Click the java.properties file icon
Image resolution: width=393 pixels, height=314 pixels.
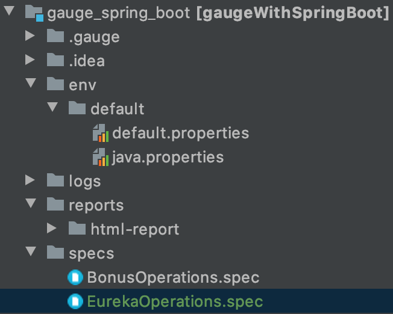pyautogui.click(x=100, y=158)
